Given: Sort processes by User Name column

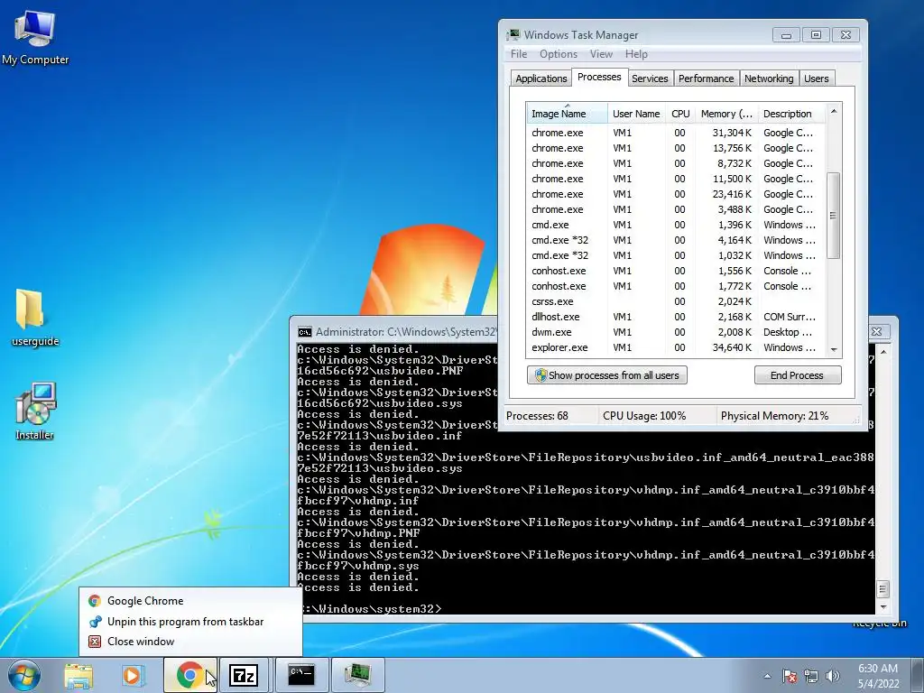Looking at the screenshot, I should [636, 113].
